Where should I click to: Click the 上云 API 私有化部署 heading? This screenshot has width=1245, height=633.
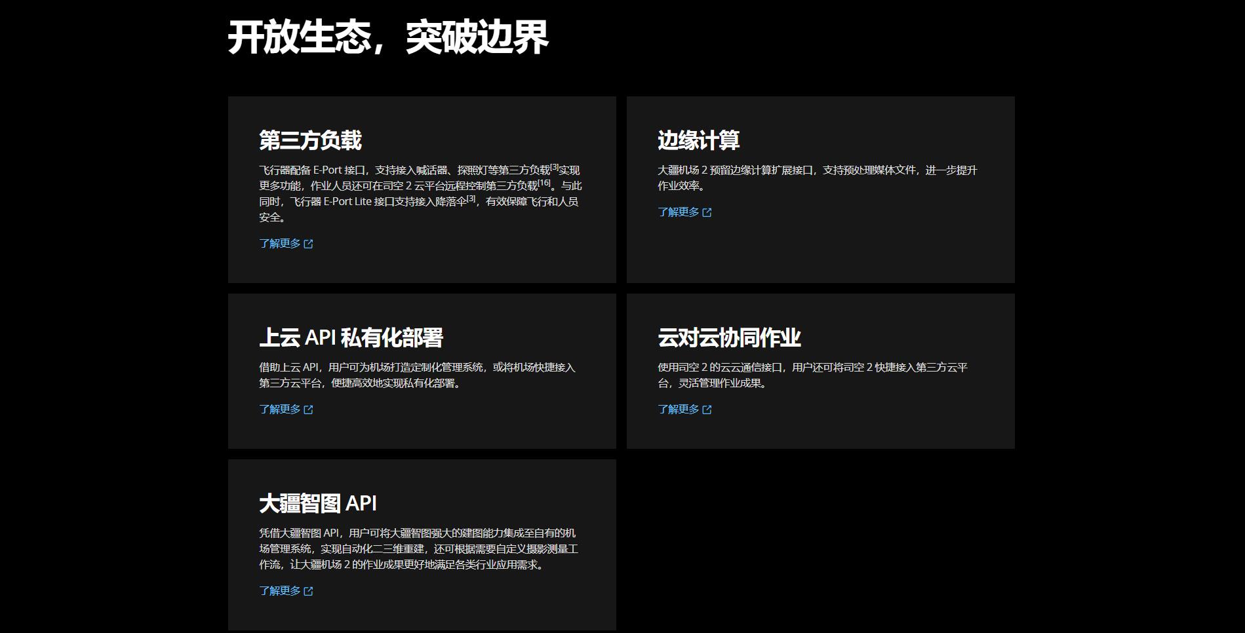click(x=351, y=337)
